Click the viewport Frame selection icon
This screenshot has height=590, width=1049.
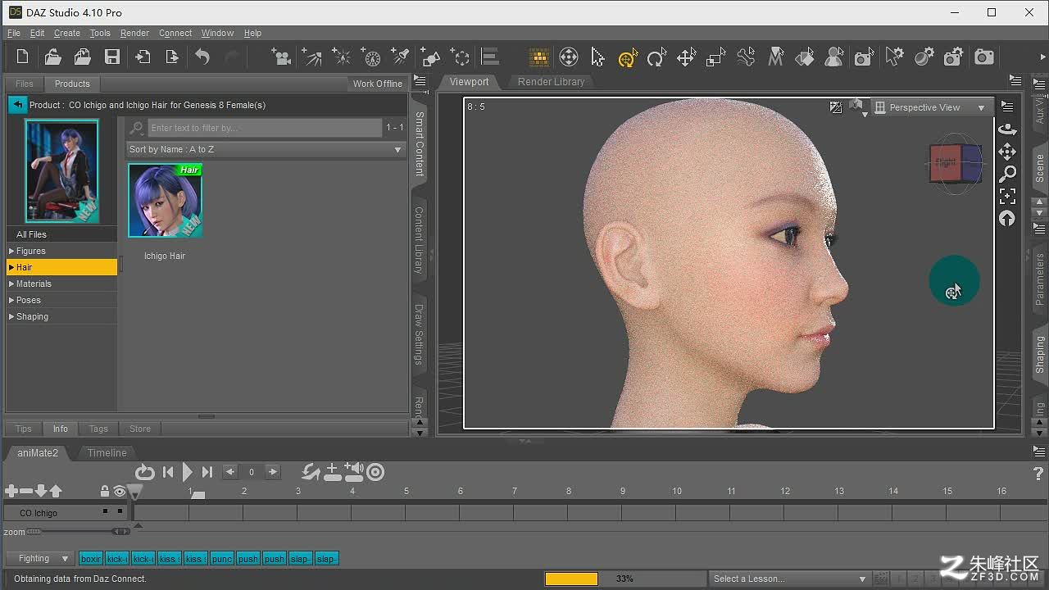(1008, 196)
